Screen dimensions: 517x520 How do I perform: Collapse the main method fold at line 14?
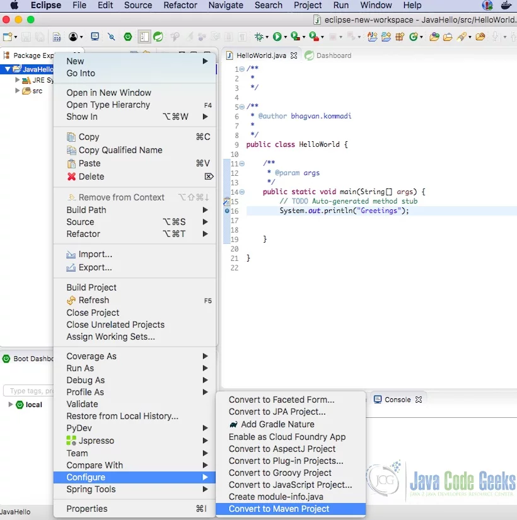[x=242, y=192]
